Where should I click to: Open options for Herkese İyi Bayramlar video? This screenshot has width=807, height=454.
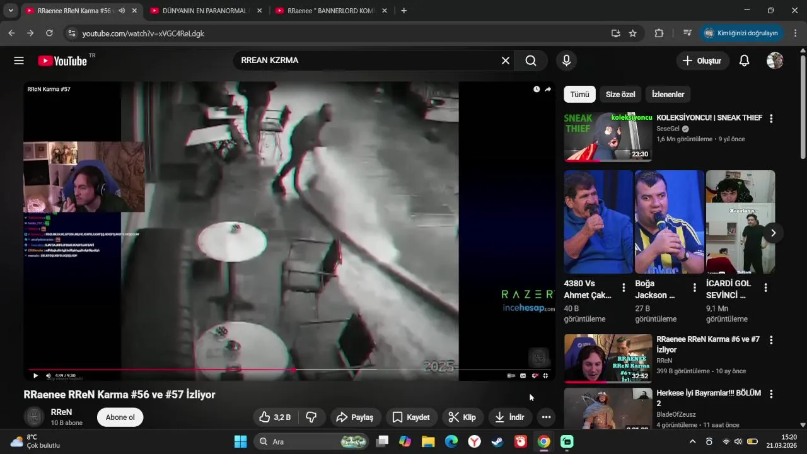[770, 394]
